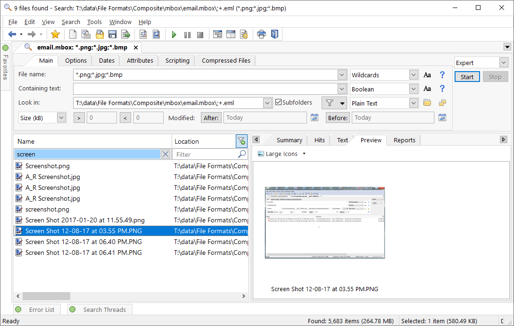Viewport: 514px width, 326px height.
Task: Toggle case sensitivity for Containing text
Action: [427, 89]
